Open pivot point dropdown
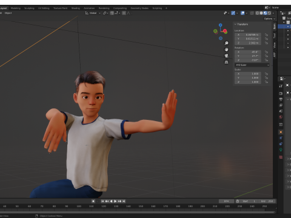The width and height of the screenshot is (291, 218). (105, 13)
